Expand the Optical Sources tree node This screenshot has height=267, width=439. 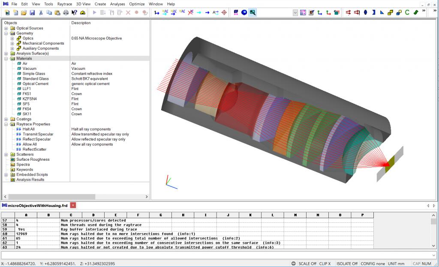6,28
